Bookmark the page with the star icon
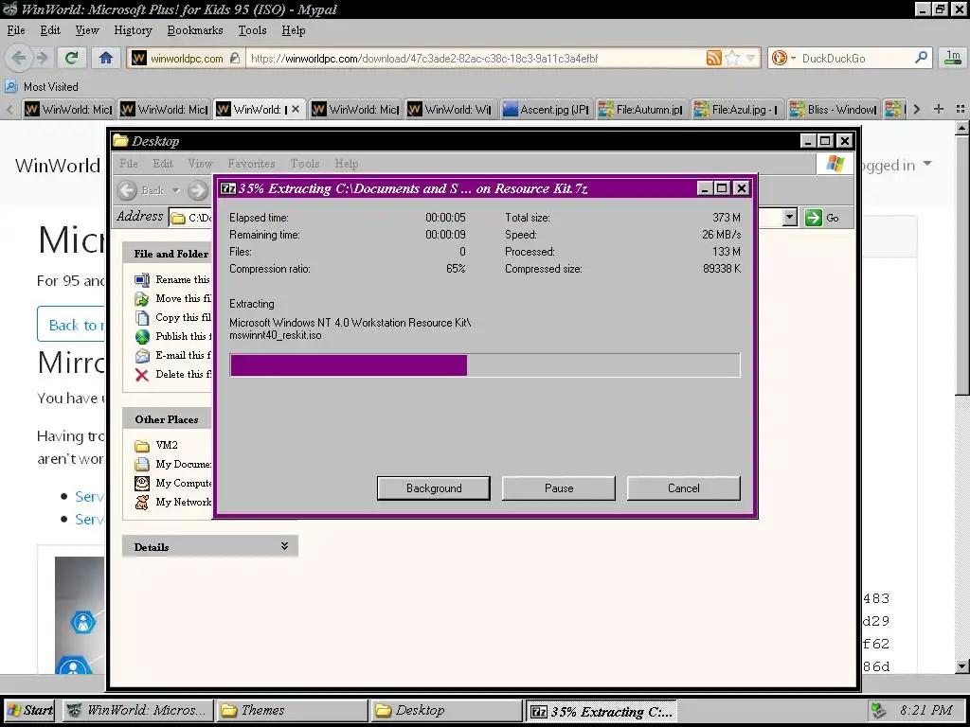Viewport: 970px width, 727px height. tap(732, 58)
